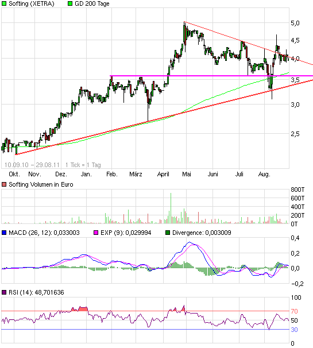
Task: Click the März month label
Action: point(136,174)
